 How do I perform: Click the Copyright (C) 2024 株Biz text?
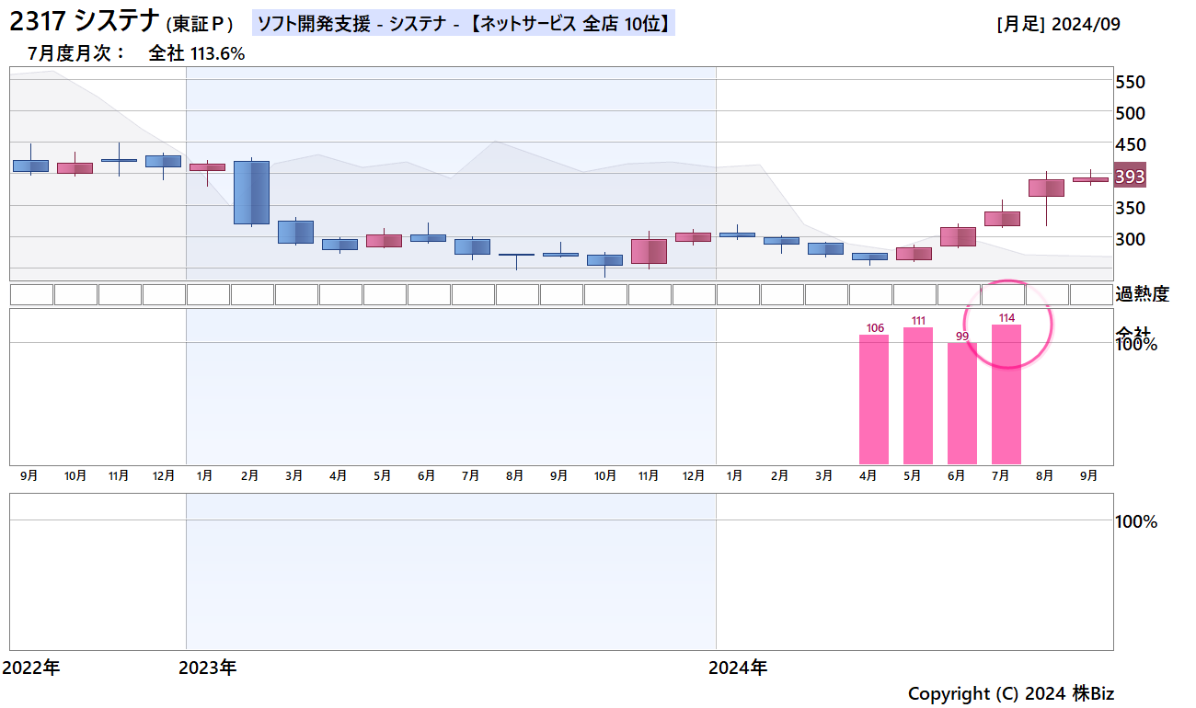(1011, 693)
